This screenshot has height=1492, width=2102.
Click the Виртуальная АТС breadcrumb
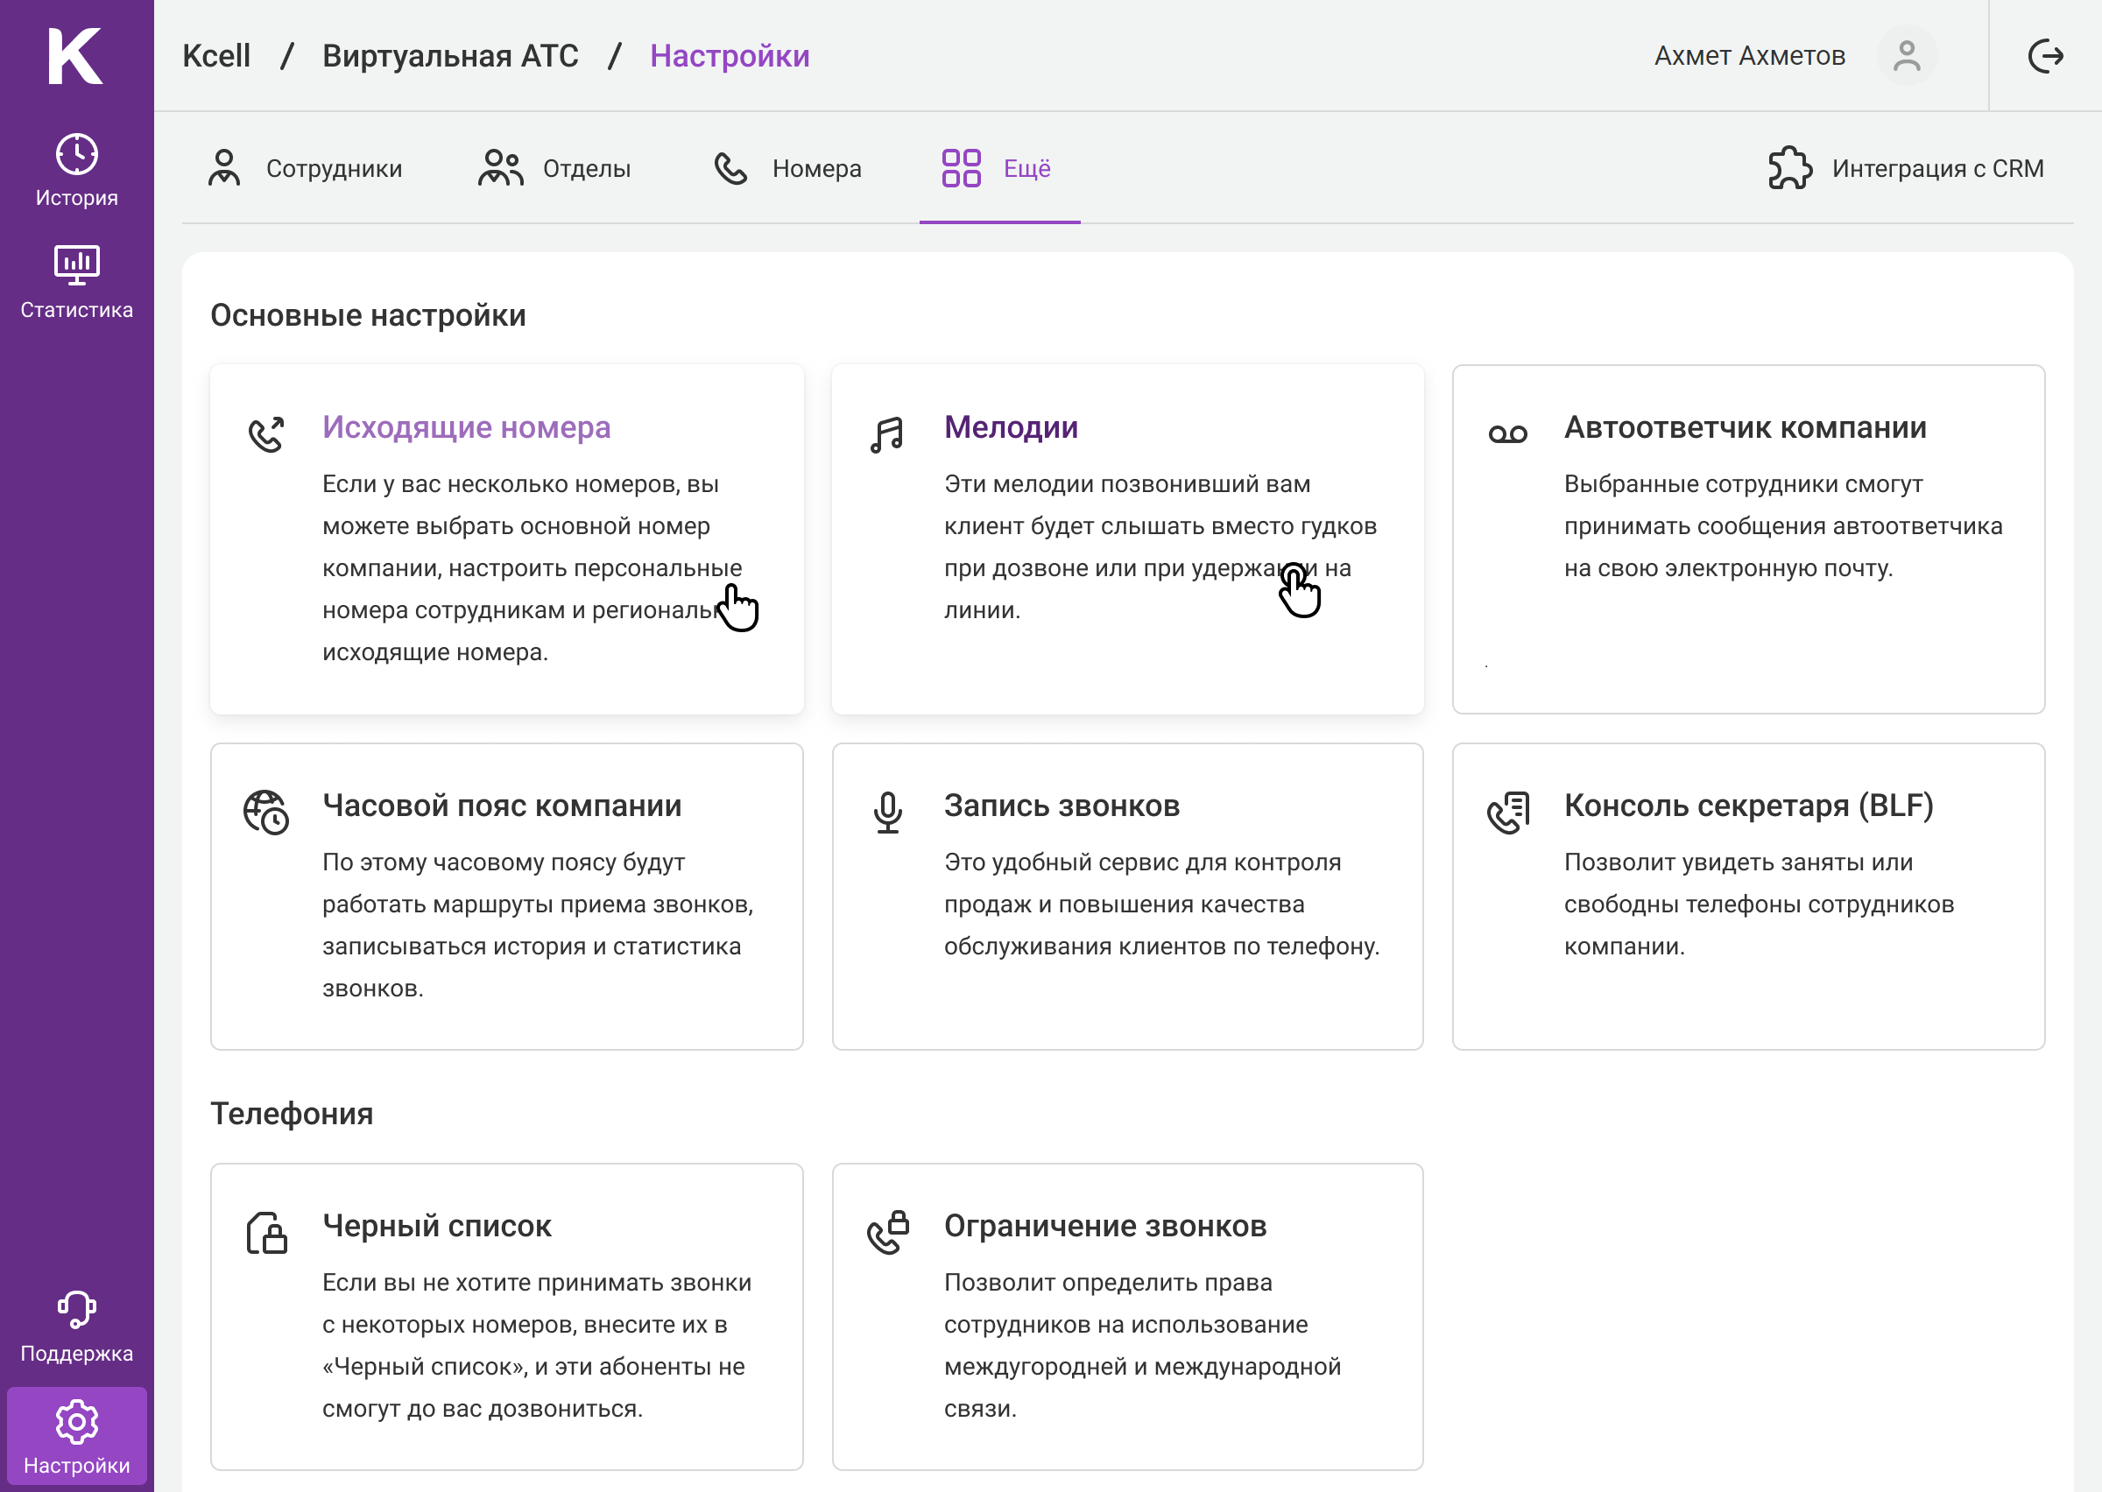pos(450,56)
